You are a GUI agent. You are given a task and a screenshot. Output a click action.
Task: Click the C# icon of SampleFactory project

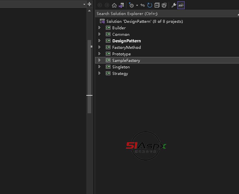coord(108,60)
